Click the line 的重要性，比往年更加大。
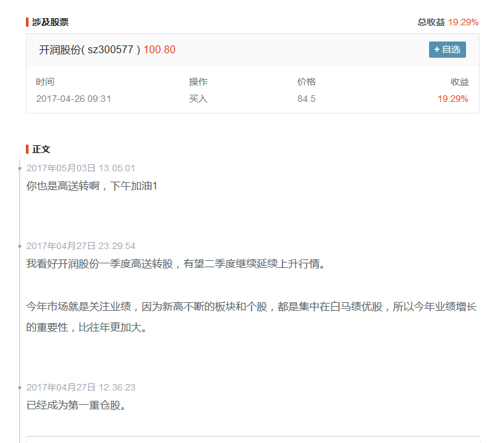 pyautogui.click(x=87, y=327)
